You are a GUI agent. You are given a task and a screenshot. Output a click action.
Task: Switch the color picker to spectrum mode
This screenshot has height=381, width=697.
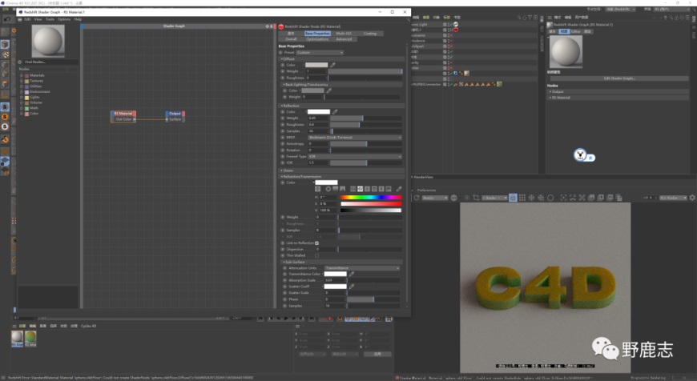point(335,189)
